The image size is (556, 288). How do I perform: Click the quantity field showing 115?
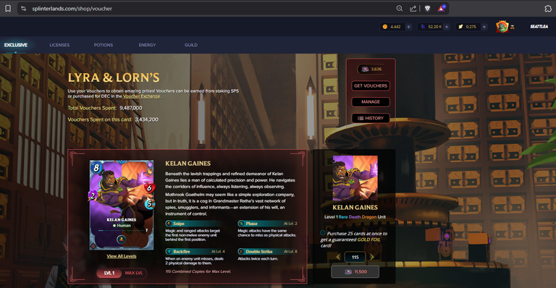(355, 257)
